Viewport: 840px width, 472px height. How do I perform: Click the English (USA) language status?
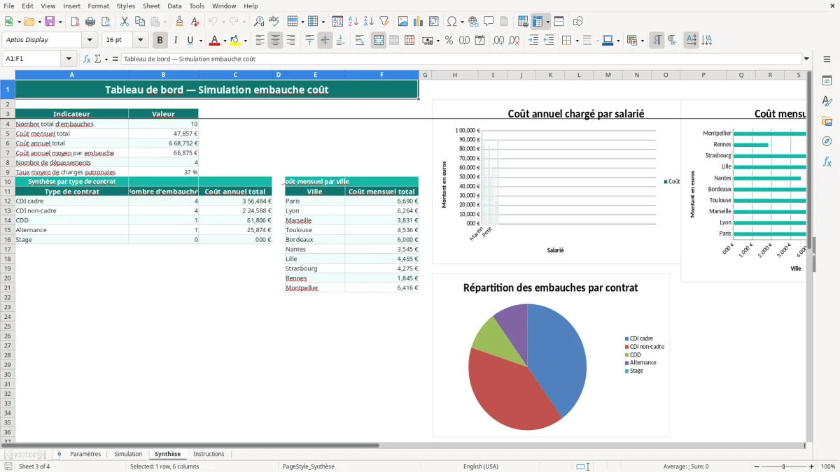[481, 466]
